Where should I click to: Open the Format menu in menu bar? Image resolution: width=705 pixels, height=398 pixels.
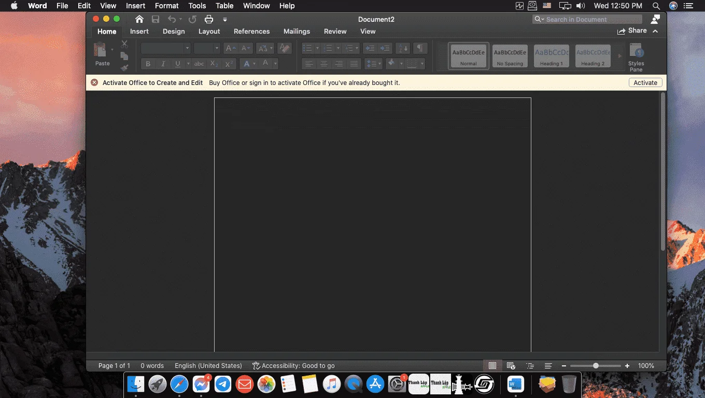point(167,6)
